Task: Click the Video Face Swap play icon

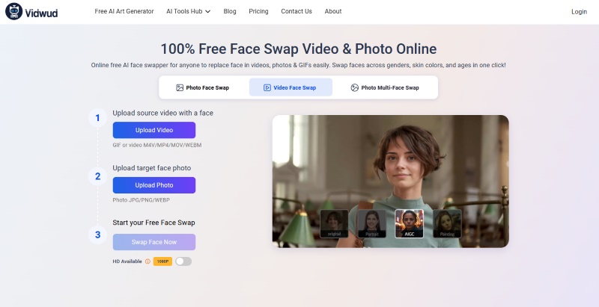Action: coord(267,87)
